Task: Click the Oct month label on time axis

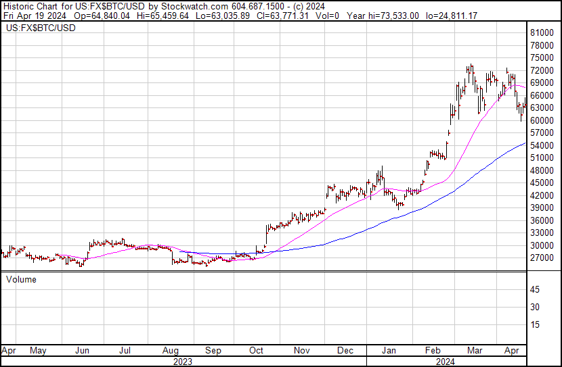Action: pos(256,351)
